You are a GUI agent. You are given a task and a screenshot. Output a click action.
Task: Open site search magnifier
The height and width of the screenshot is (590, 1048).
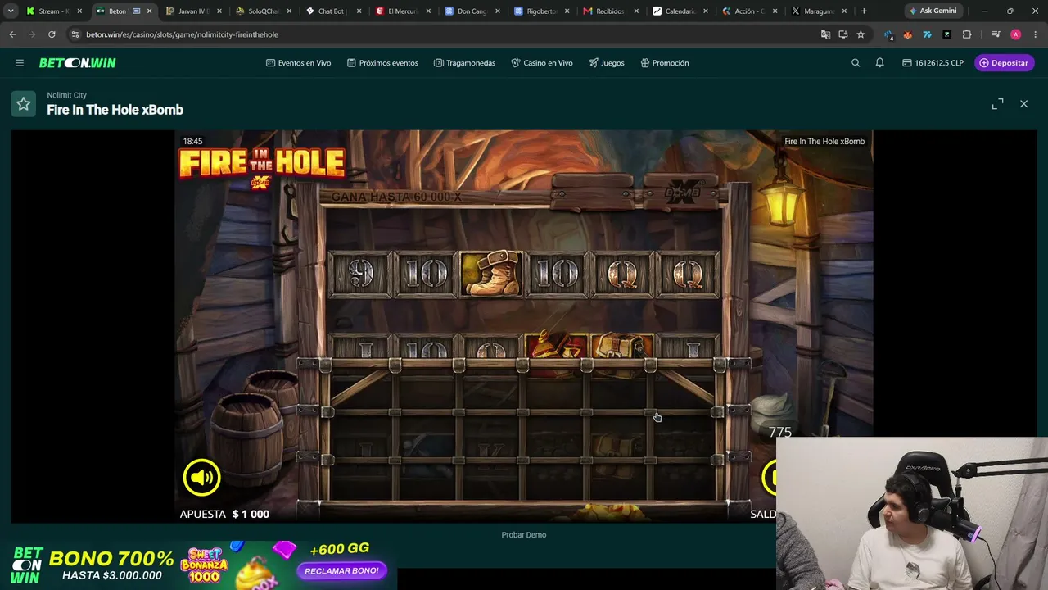click(x=856, y=63)
